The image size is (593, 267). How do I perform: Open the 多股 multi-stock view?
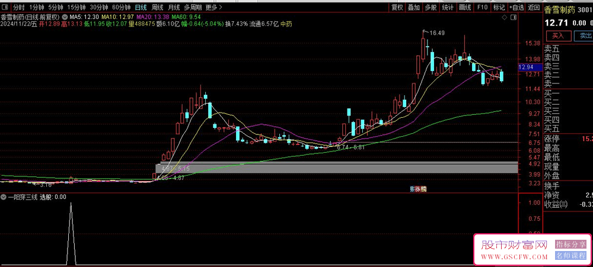pos(431,7)
